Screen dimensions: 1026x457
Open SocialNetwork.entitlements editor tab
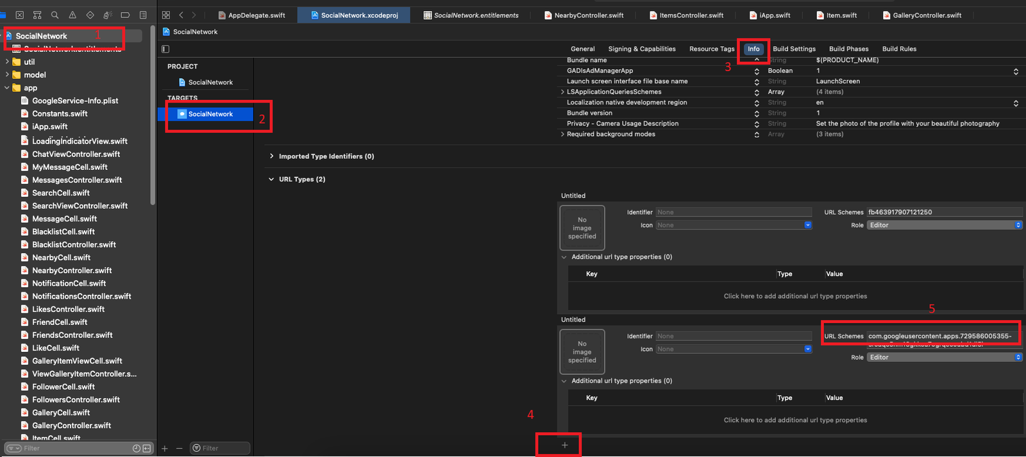coord(471,15)
